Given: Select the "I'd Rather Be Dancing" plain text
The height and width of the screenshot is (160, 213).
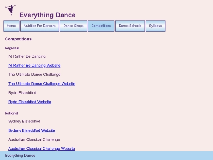Looking at the screenshot, I should tap(27, 56).
